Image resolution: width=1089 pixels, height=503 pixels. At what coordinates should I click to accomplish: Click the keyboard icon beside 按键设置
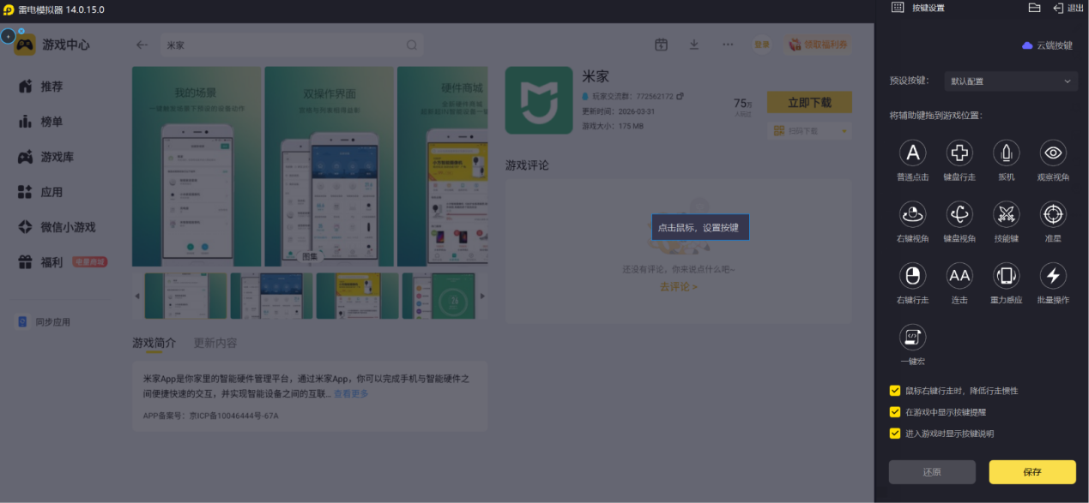coord(898,8)
